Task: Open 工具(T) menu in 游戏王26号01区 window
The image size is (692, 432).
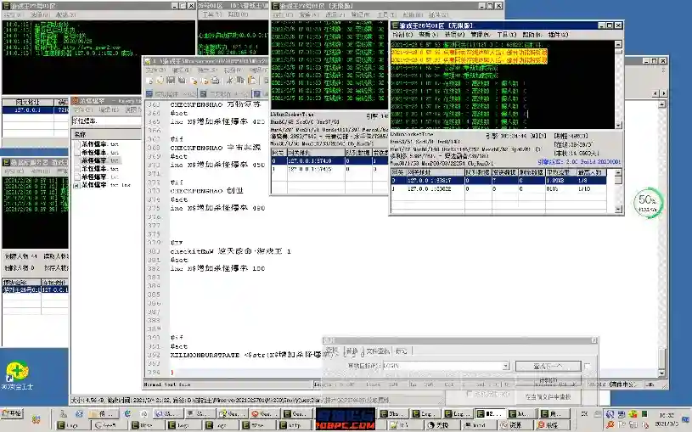Action: point(507,35)
